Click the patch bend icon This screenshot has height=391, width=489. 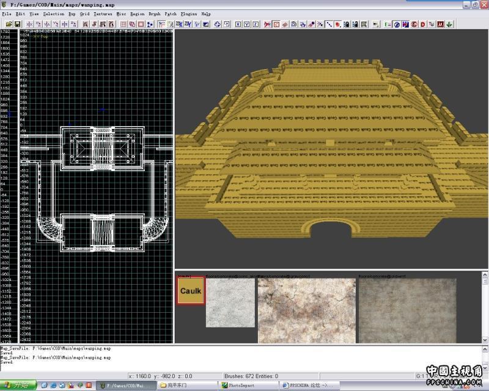(x=294, y=24)
